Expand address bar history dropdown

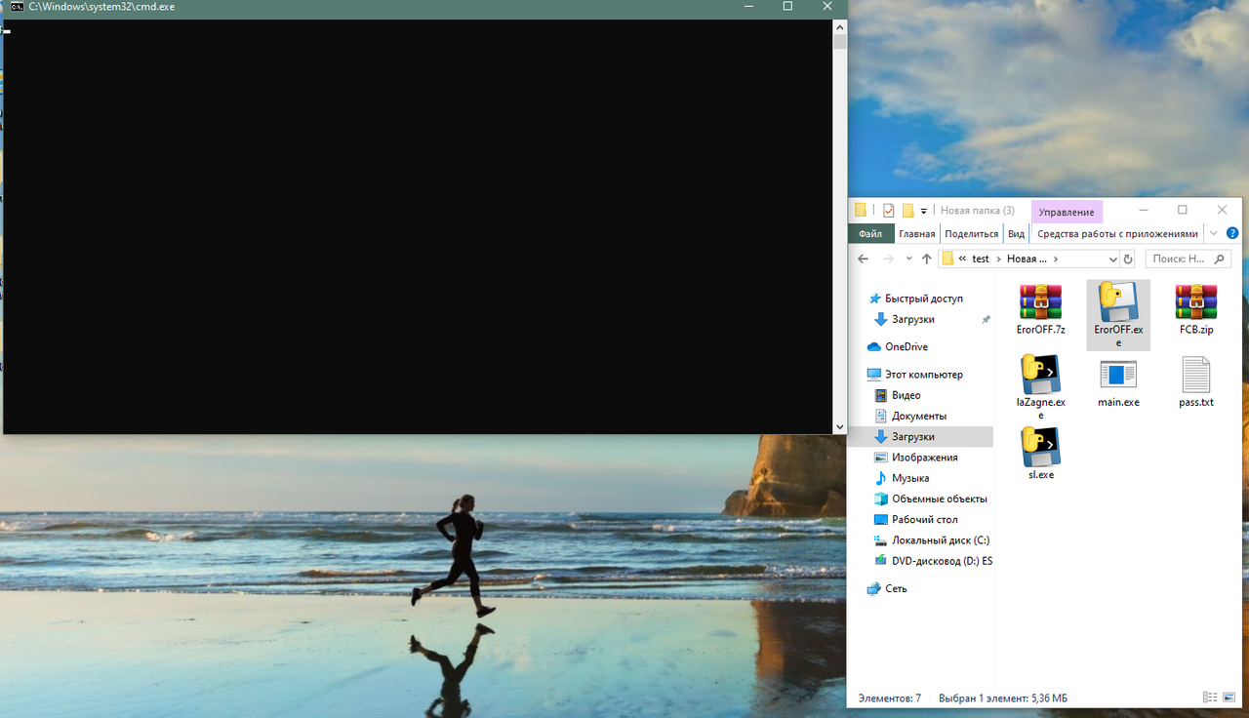(1113, 259)
